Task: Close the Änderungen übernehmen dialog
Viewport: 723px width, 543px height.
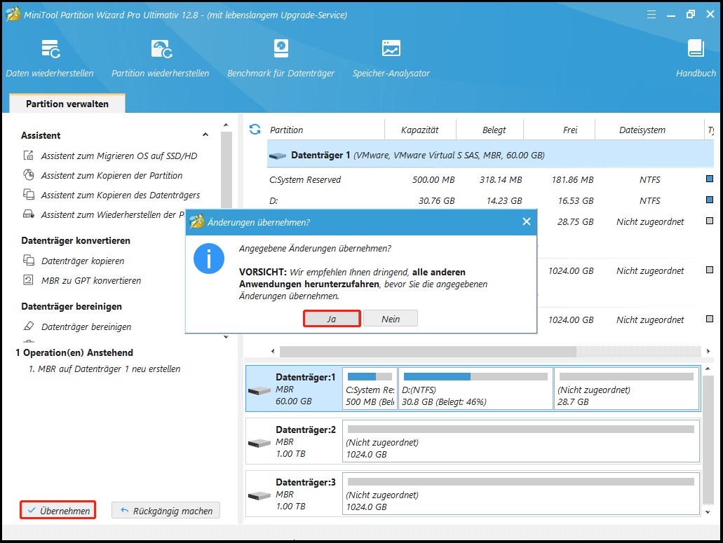Action: 527,221
